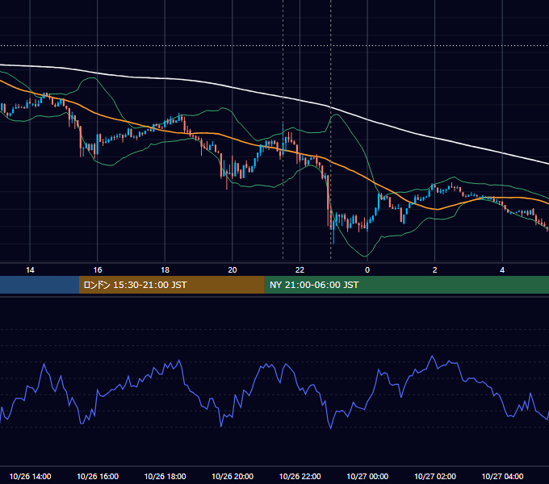
Task: Click hour label '22' on price chart axis
Action: tap(300, 270)
